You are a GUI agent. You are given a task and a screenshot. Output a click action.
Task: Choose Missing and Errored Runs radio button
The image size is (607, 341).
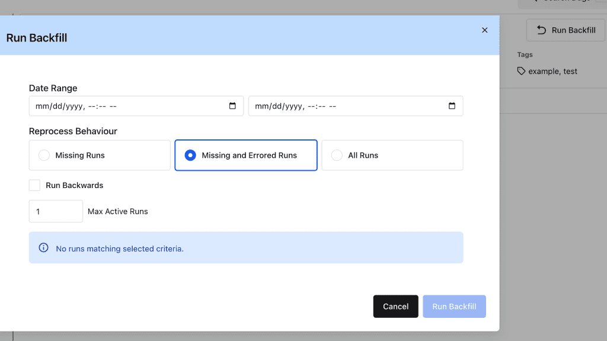pyautogui.click(x=190, y=155)
